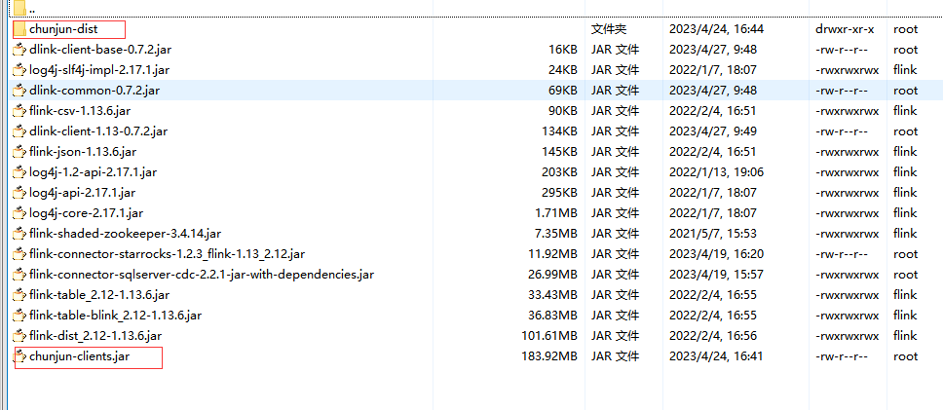Click the parent directory ".." folder icon
943x410 pixels.
(20, 9)
